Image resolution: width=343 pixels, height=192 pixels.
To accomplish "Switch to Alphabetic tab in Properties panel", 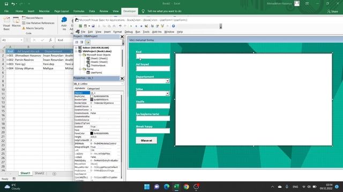I will pos(80,89).
